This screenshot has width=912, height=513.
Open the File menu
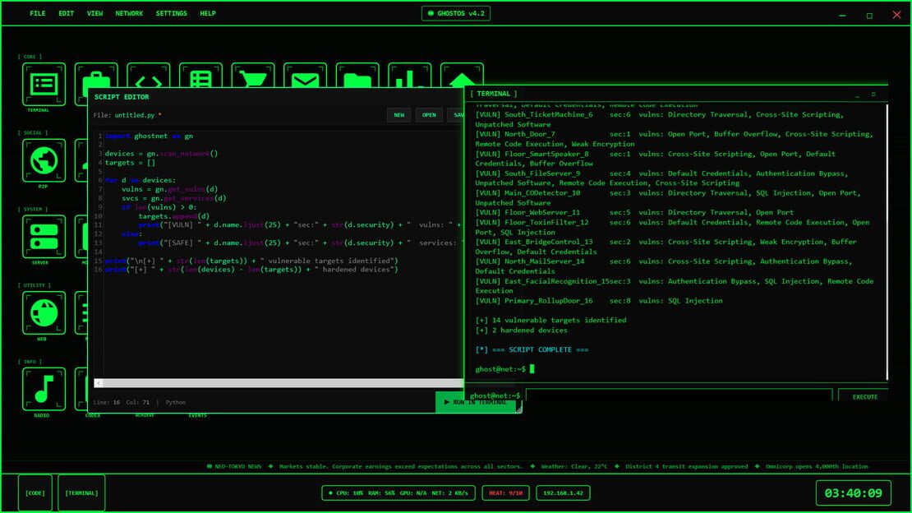point(38,13)
